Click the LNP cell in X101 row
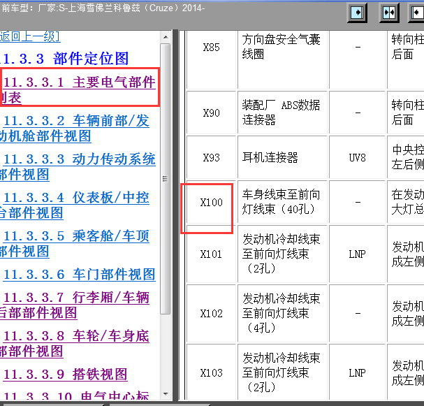The width and height of the screenshot is (424, 406). click(x=357, y=254)
